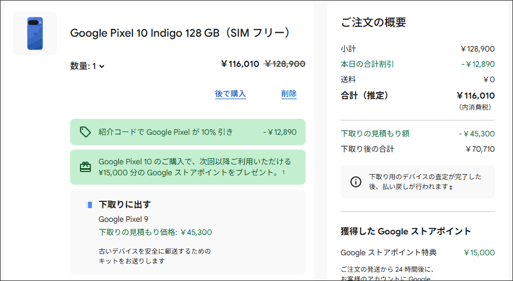Image resolution: width=513 pixels, height=281 pixels.
Task: Click the gift box icon
Action: pos(85,167)
